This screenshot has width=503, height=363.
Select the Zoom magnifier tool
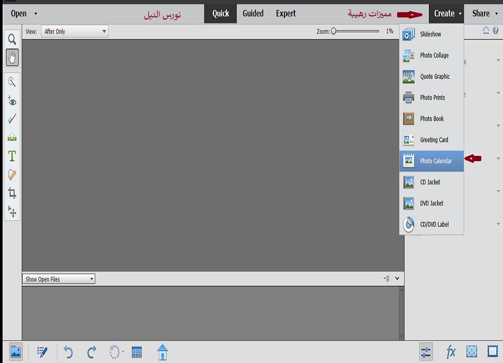(x=12, y=40)
